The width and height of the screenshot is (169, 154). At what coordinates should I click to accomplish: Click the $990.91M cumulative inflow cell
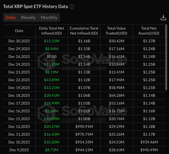coord(84,127)
